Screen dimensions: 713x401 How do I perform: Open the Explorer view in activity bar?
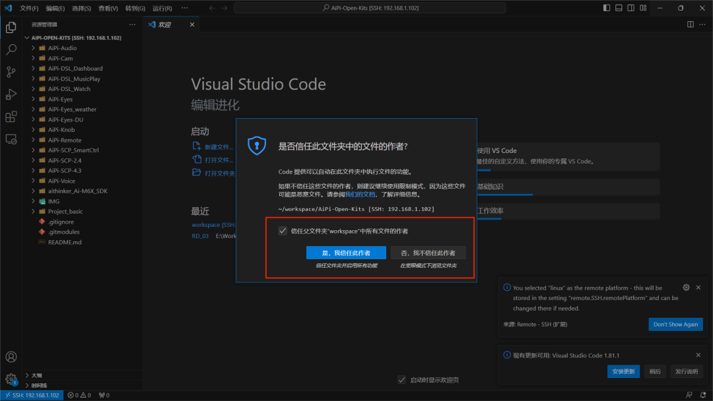[x=11, y=28]
